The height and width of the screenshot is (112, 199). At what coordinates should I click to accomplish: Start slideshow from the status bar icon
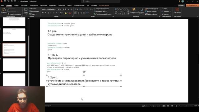pos(176,106)
